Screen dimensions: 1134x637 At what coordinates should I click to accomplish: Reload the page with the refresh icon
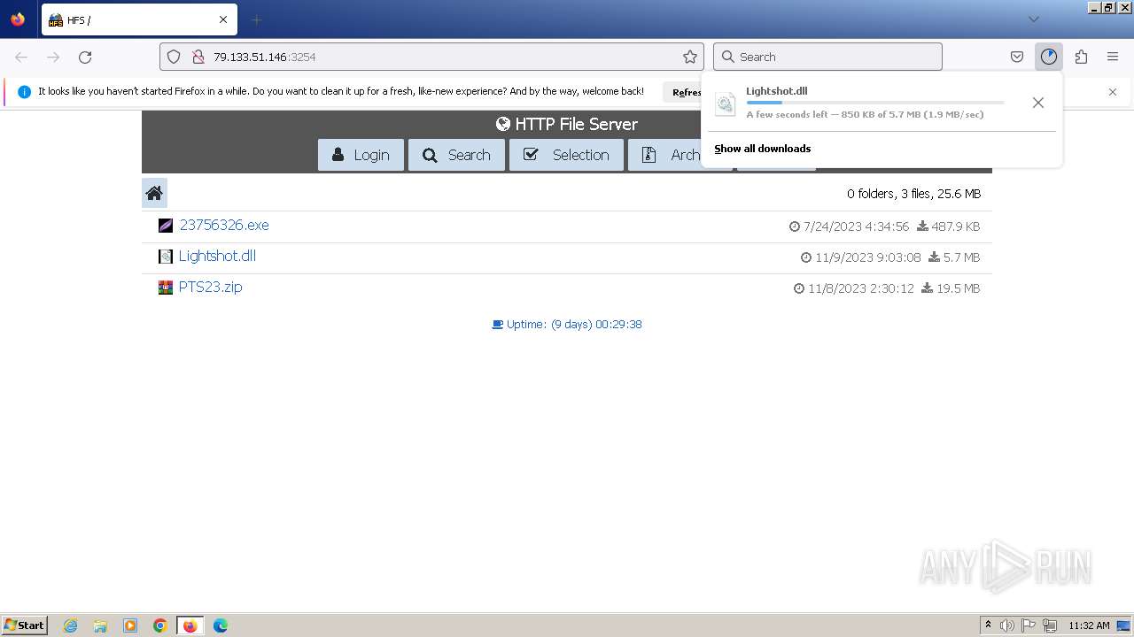tap(85, 57)
